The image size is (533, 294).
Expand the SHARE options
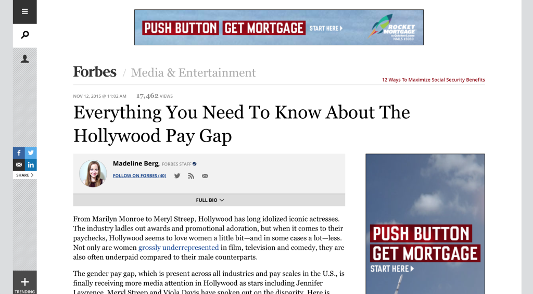[x=25, y=175]
